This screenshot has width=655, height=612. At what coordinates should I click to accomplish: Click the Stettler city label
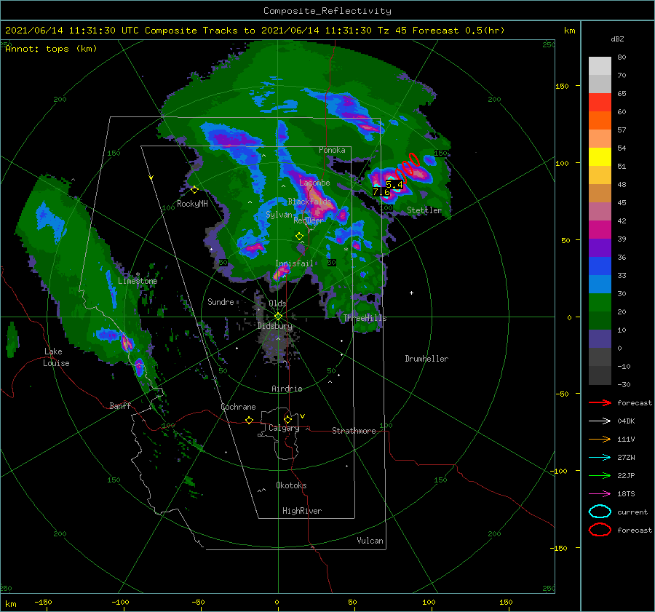pos(424,210)
